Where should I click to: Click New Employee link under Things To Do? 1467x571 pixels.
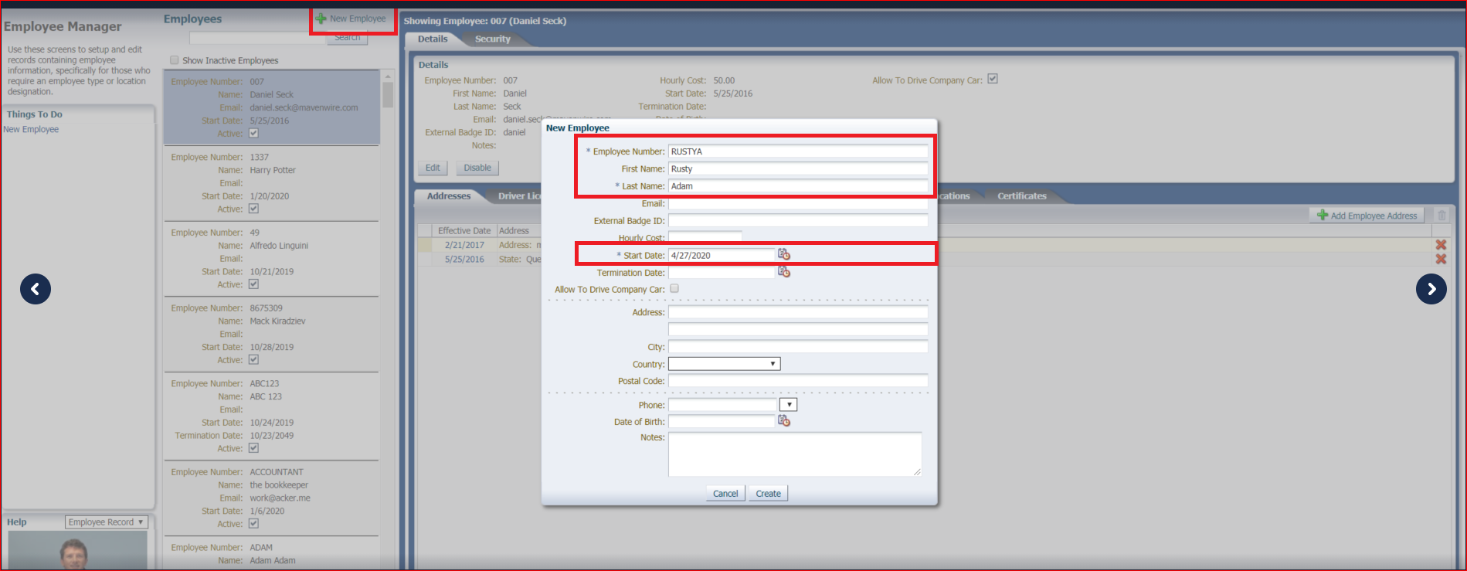point(31,129)
